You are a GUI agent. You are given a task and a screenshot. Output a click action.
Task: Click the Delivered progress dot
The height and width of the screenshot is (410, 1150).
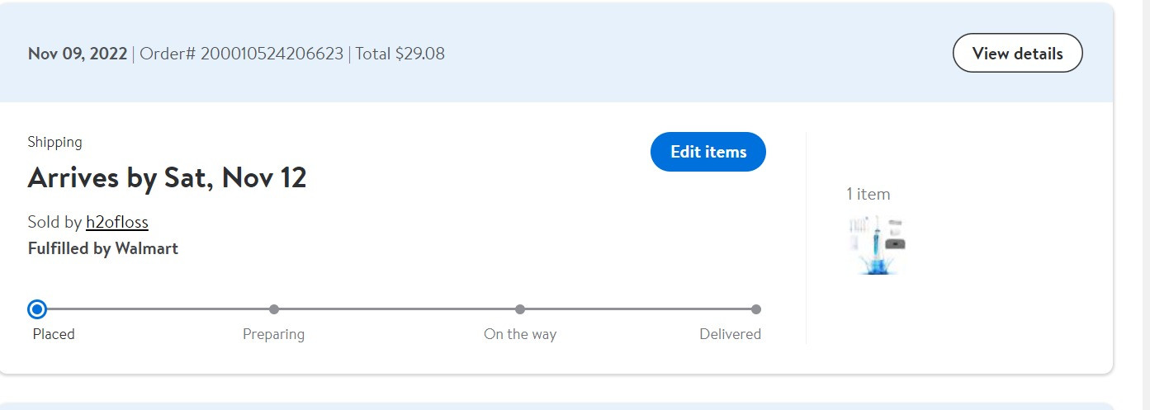click(x=756, y=309)
